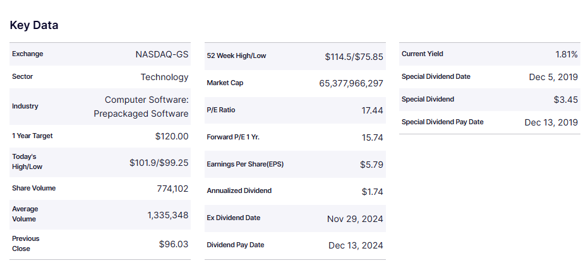The width and height of the screenshot is (588, 263).
Task: Click the Sector label
Action: coord(22,77)
